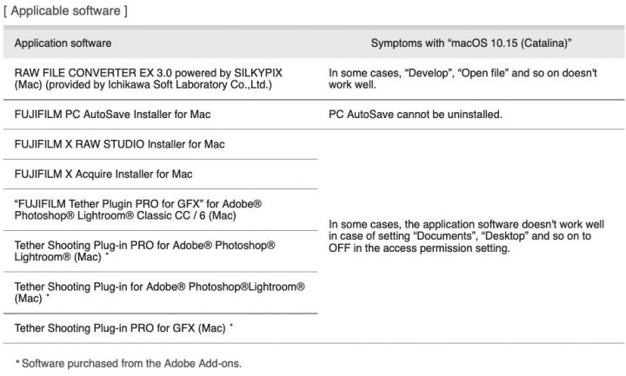
Task: Select Tether Shooting Plug-in PRO for GFX (Mac)
Action: tap(123, 328)
